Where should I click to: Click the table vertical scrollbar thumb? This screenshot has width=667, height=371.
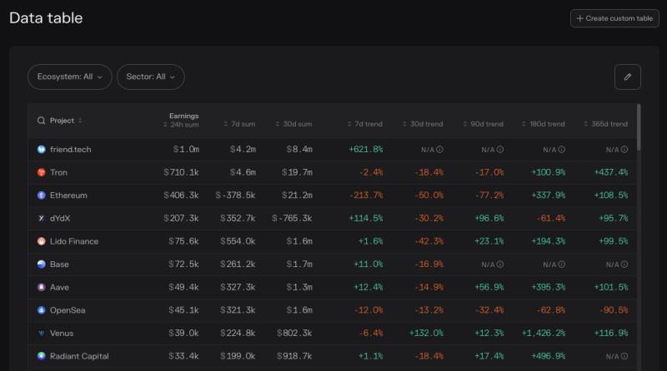[639, 127]
